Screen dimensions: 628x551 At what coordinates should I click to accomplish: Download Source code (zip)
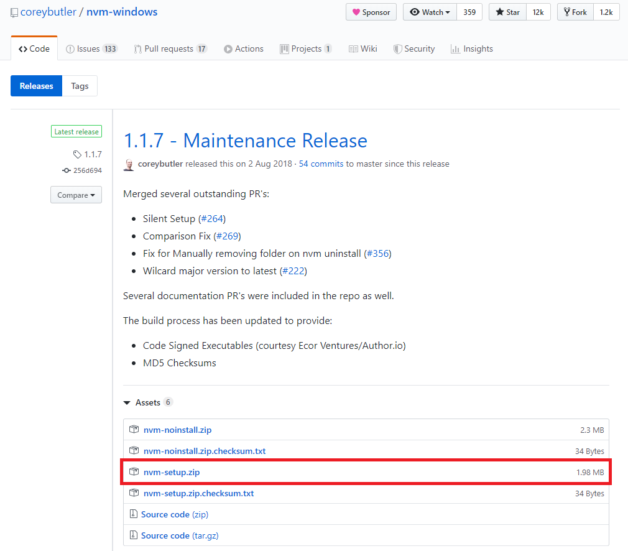coord(175,514)
